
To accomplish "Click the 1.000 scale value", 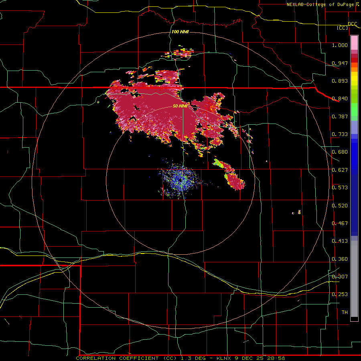I will click(x=340, y=45).
